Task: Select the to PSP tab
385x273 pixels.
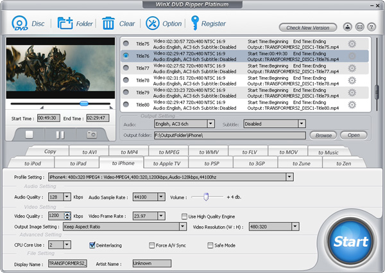Action: coord(211,163)
